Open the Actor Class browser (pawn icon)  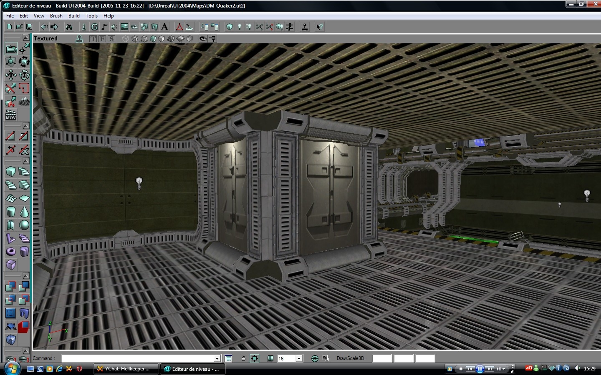[83, 27]
